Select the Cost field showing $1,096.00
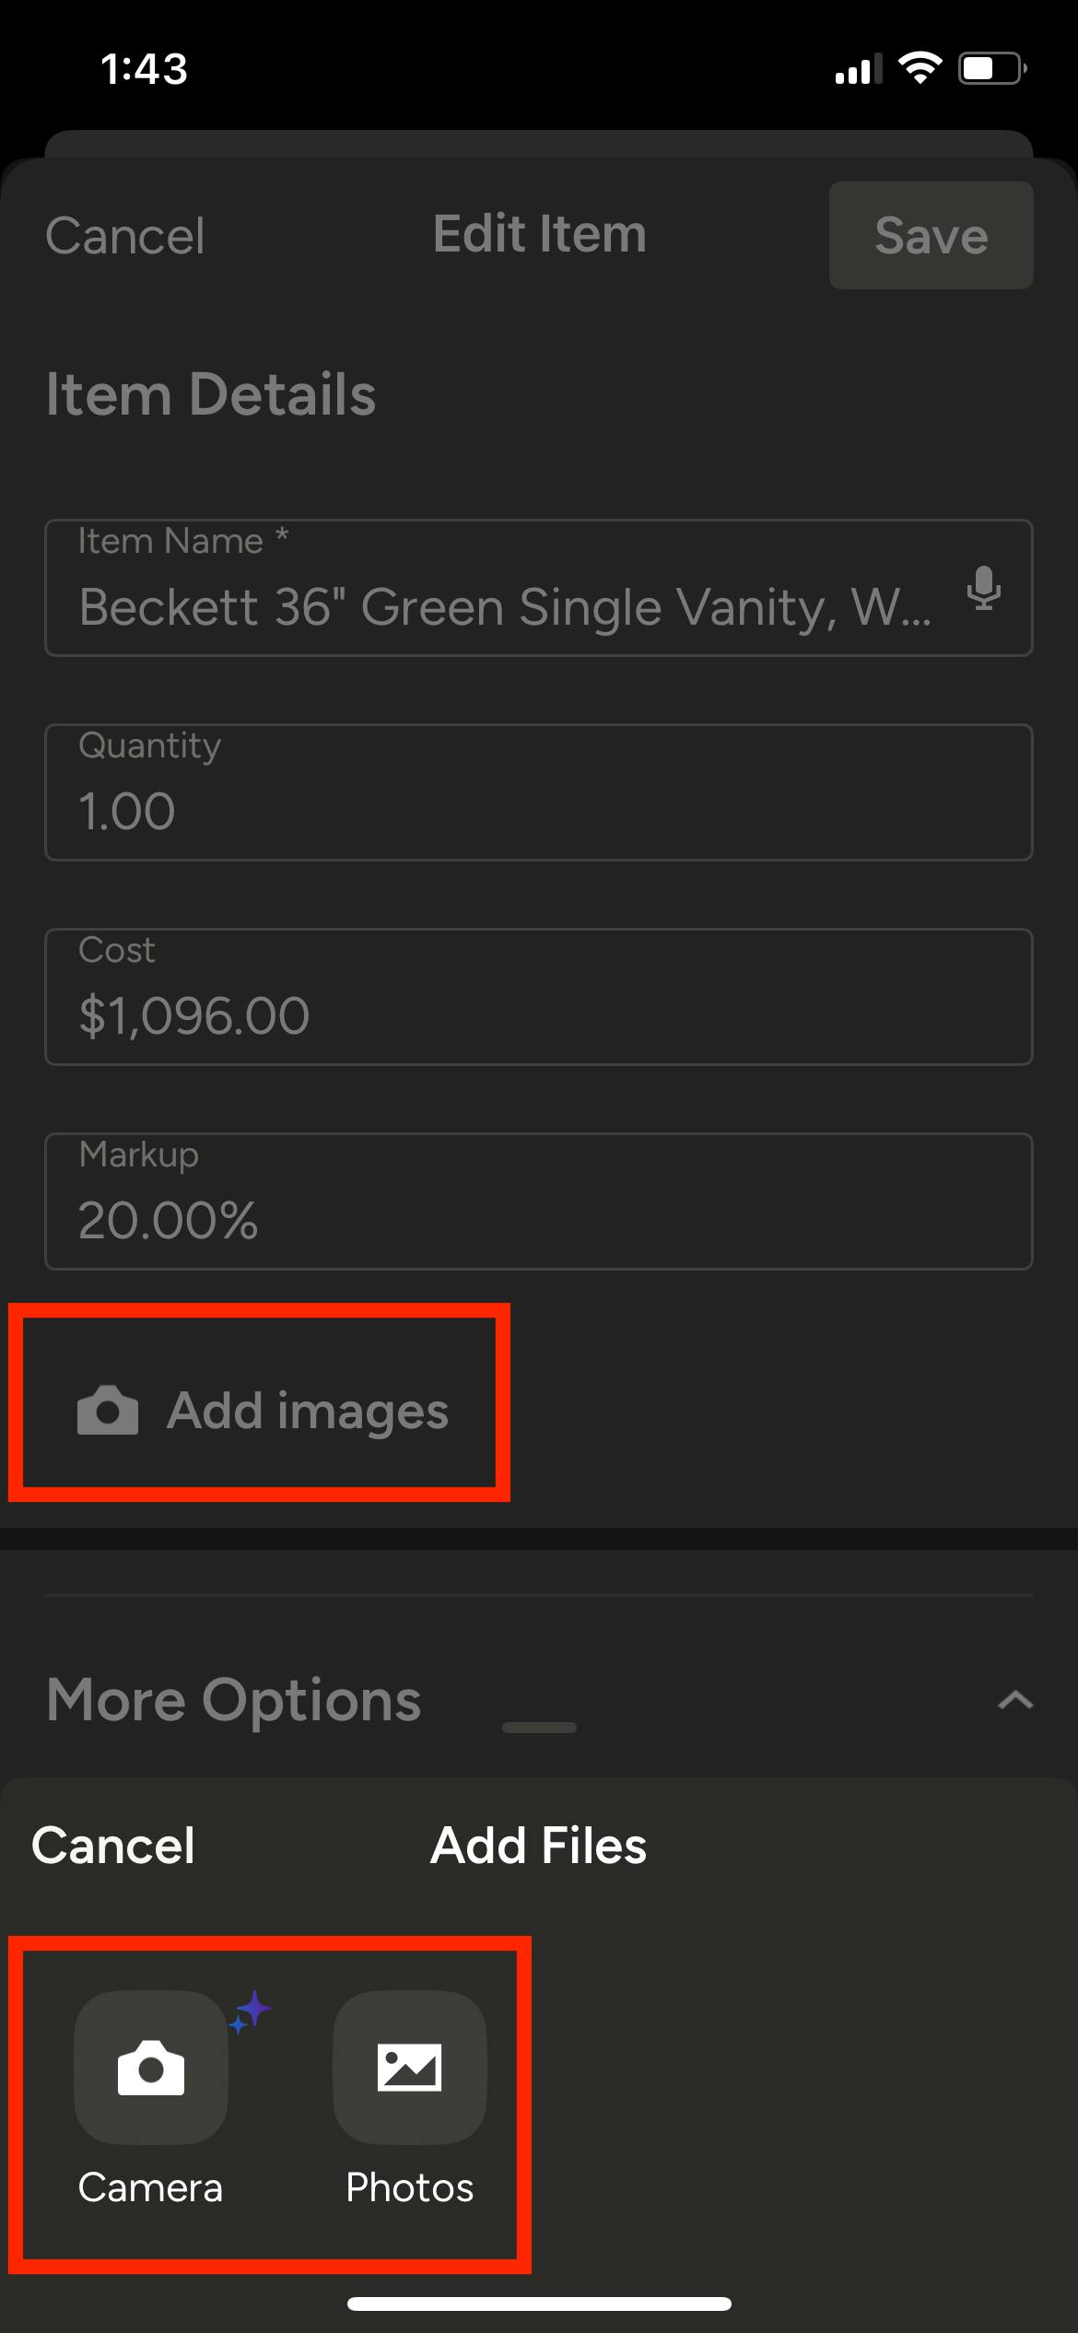The width and height of the screenshot is (1078, 2333). point(539,997)
